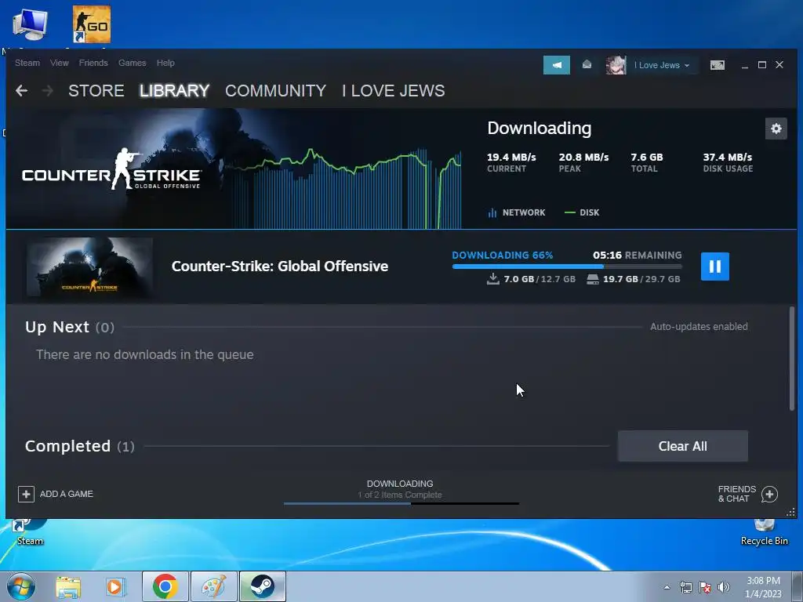This screenshot has width=803, height=602.
Task: Click the Steam taskbar icon
Action: (x=262, y=586)
